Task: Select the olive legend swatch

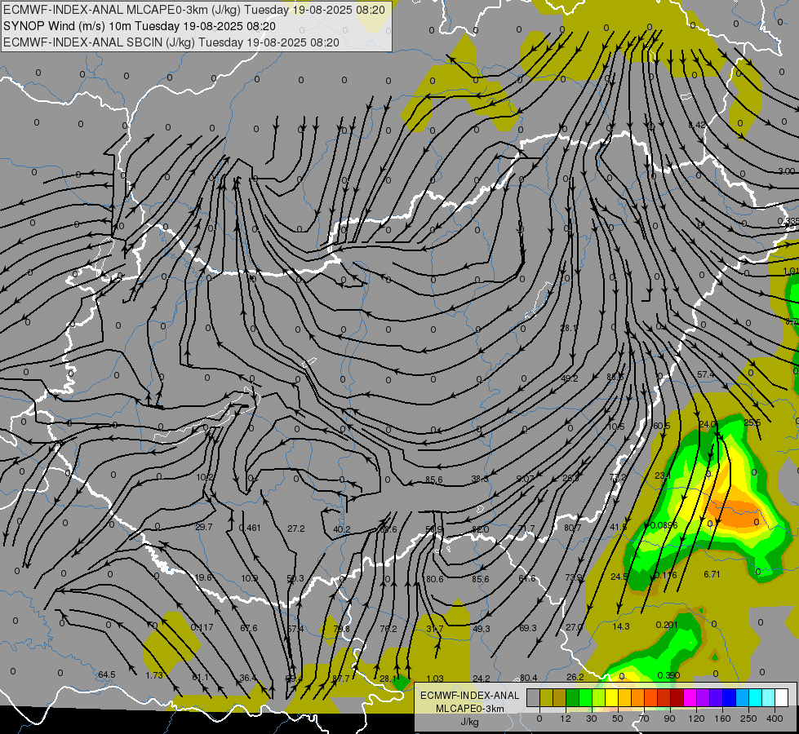Action: pos(546,698)
